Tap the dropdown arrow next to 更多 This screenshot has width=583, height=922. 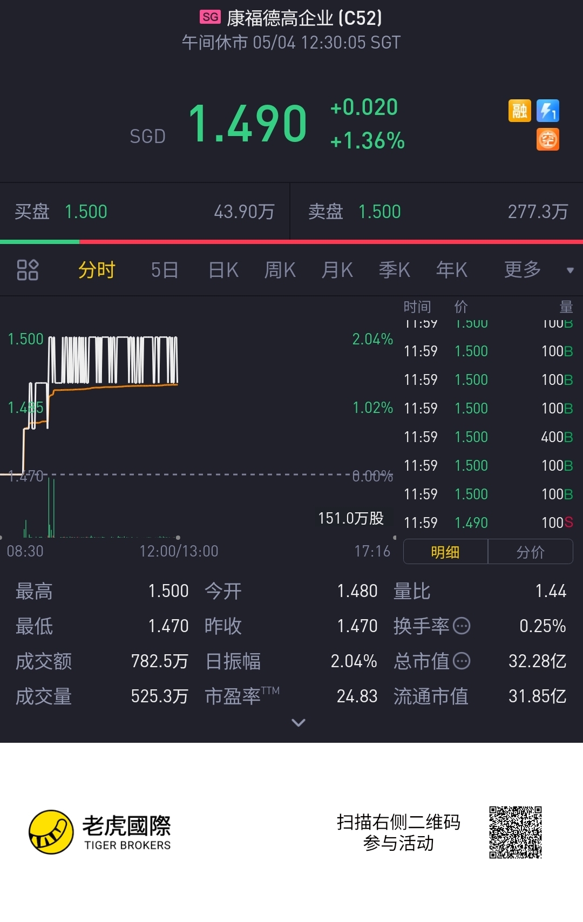point(570,270)
